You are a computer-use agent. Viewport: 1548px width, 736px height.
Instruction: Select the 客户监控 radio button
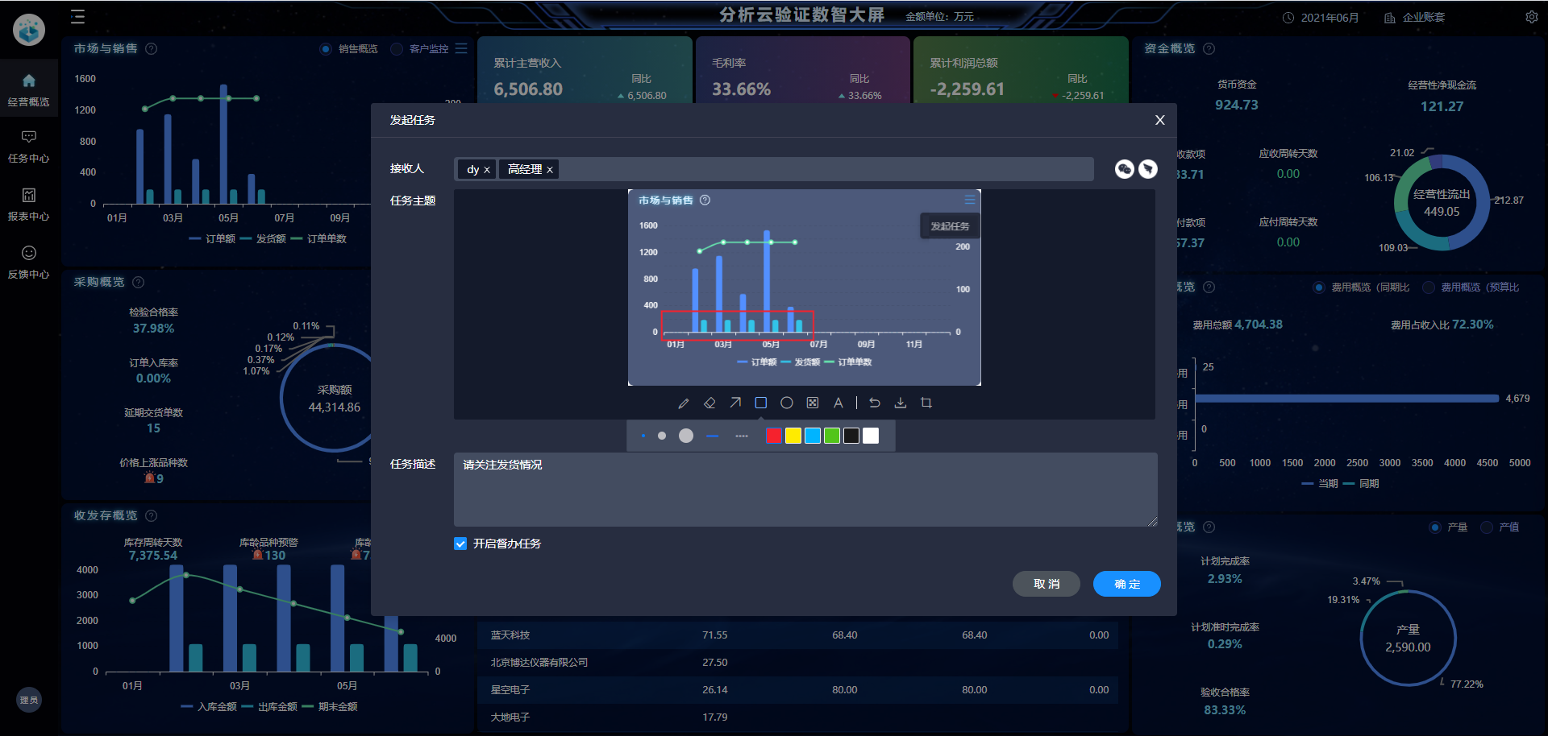(x=397, y=49)
